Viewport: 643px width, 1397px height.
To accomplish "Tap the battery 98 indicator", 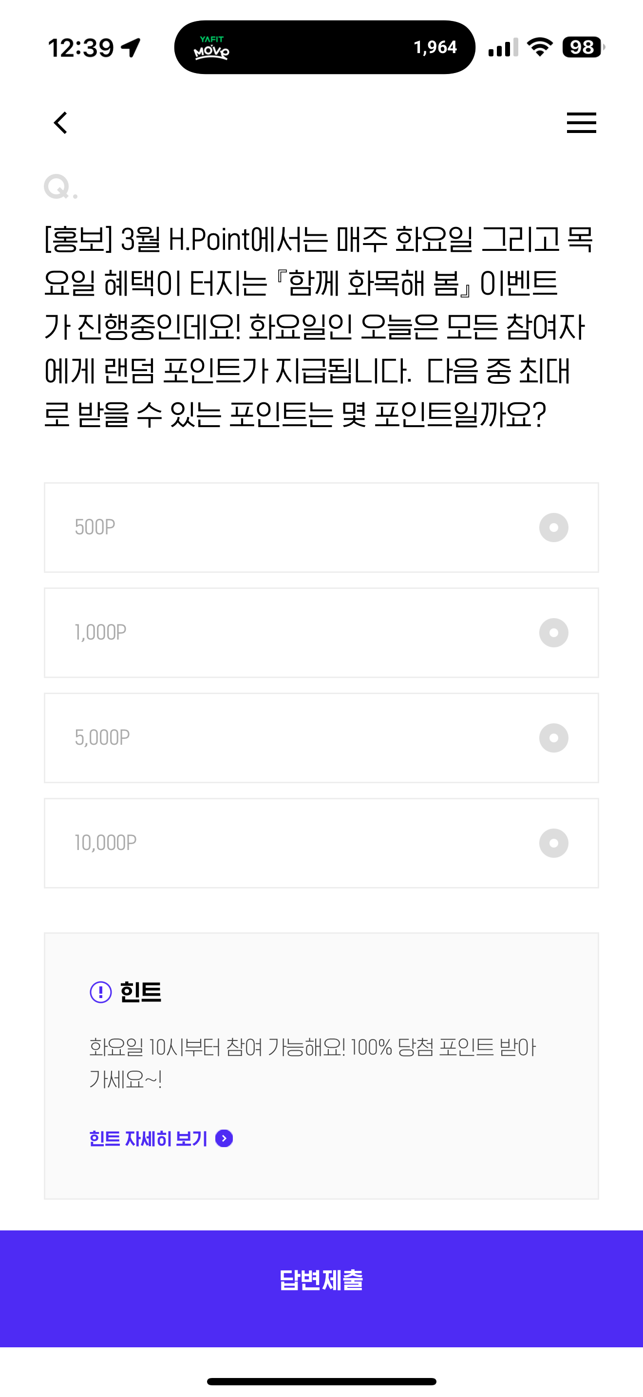I will (584, 47).
